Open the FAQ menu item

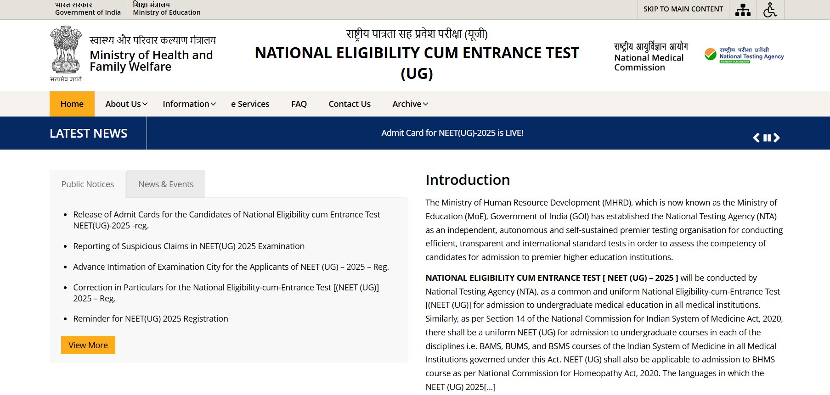299,104
